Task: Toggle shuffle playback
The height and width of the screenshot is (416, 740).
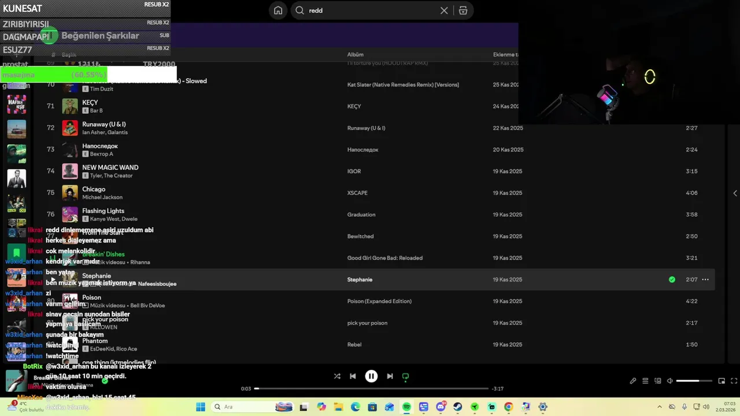Action: 337,376
